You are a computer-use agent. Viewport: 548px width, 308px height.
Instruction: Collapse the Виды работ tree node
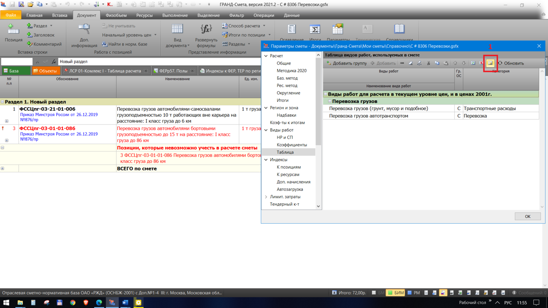point(266,130)
